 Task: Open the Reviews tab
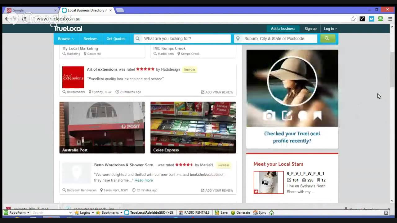(90, 39)
